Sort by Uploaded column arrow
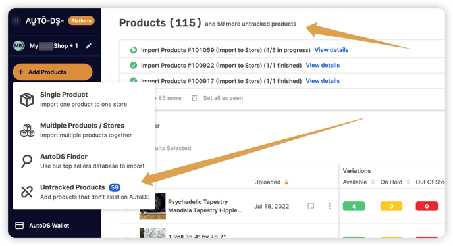Screen dimensions: 453x246 (286, 182)
